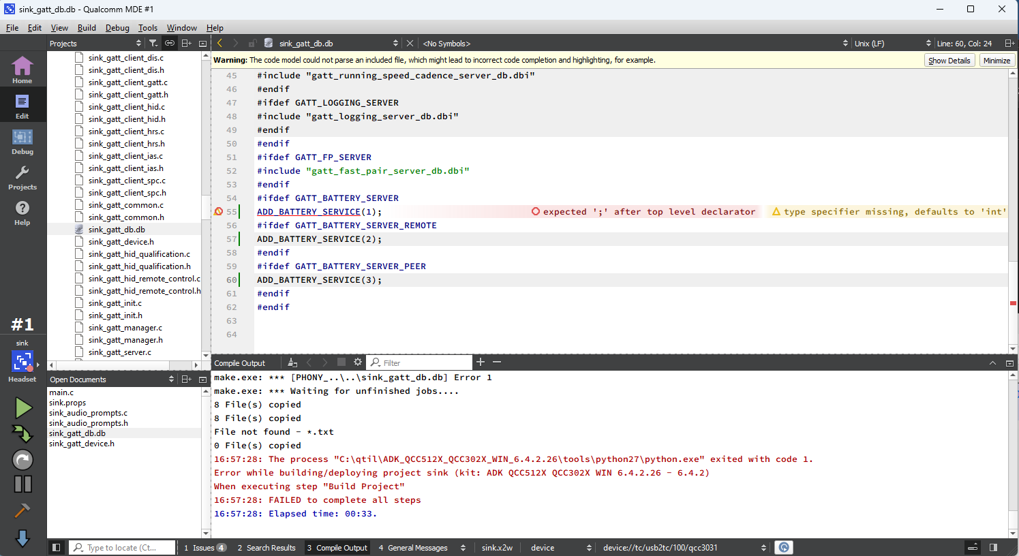Toggle progress details icon in status bar
Screen dimensions: 1019x556
coord(973,547)
